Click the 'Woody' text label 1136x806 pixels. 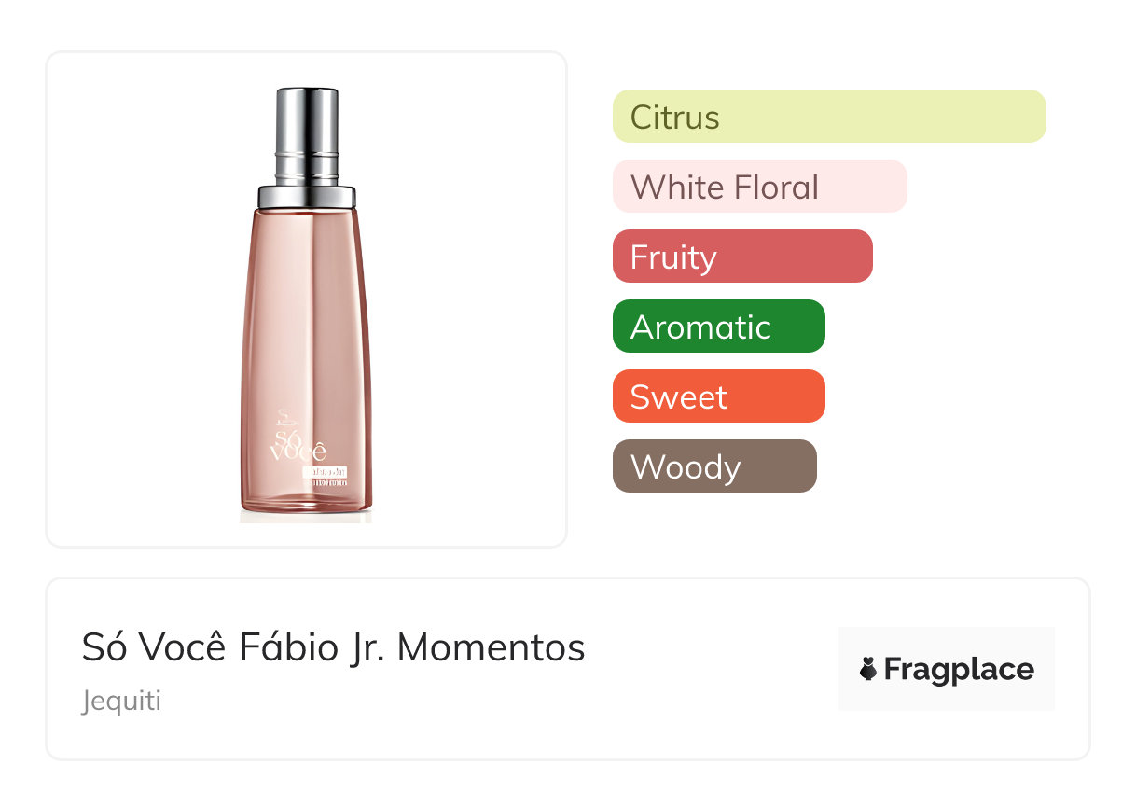tap(686, 467)
